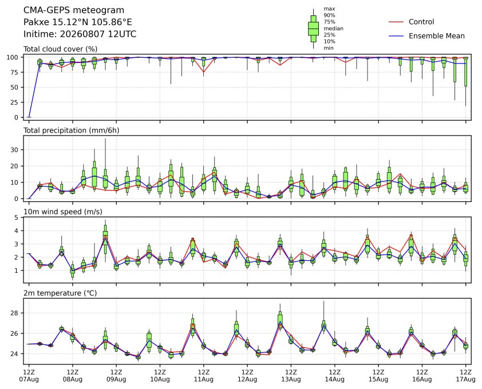Click the 'Control' legend label
The height and width of the screenshot is (389, 482).
click(x=421, y=22)
